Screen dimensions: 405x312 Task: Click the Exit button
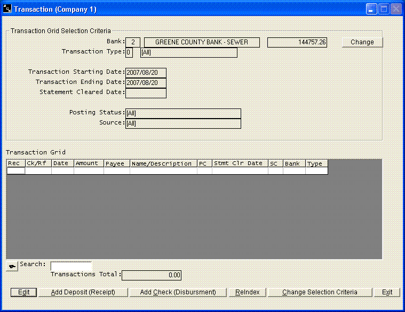(387, 292)
